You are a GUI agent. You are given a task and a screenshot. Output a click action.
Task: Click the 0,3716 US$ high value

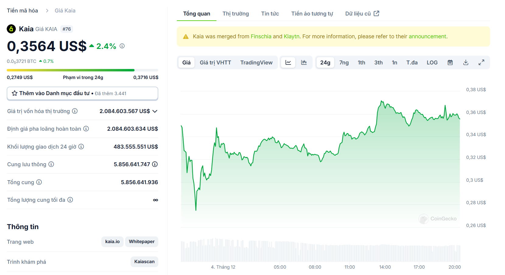146,77
